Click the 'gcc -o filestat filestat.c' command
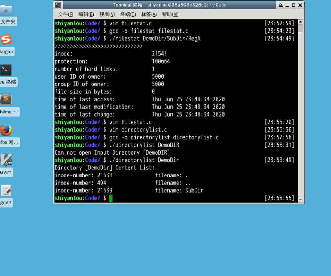 tap(149, 31)
